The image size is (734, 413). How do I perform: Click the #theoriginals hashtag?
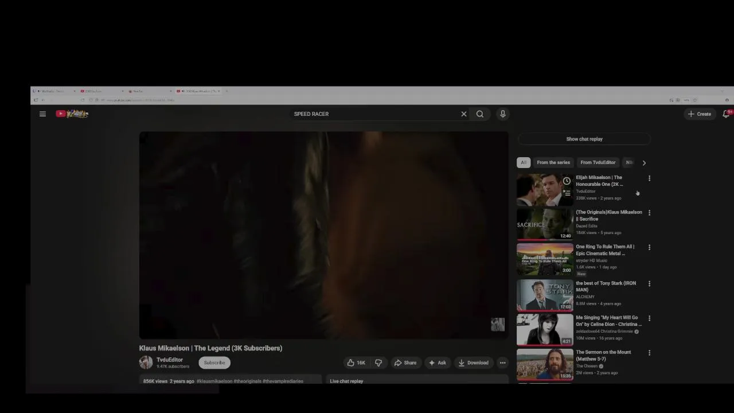coord(247,381)
